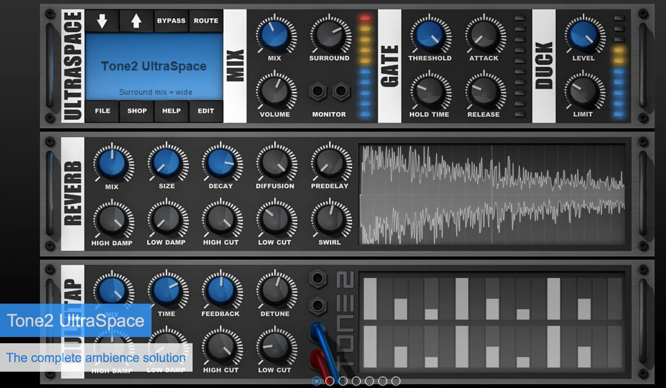666x388 pixels.
Task: Click the Reverb LOW CUT knob
Action: (x=275, y=219)
